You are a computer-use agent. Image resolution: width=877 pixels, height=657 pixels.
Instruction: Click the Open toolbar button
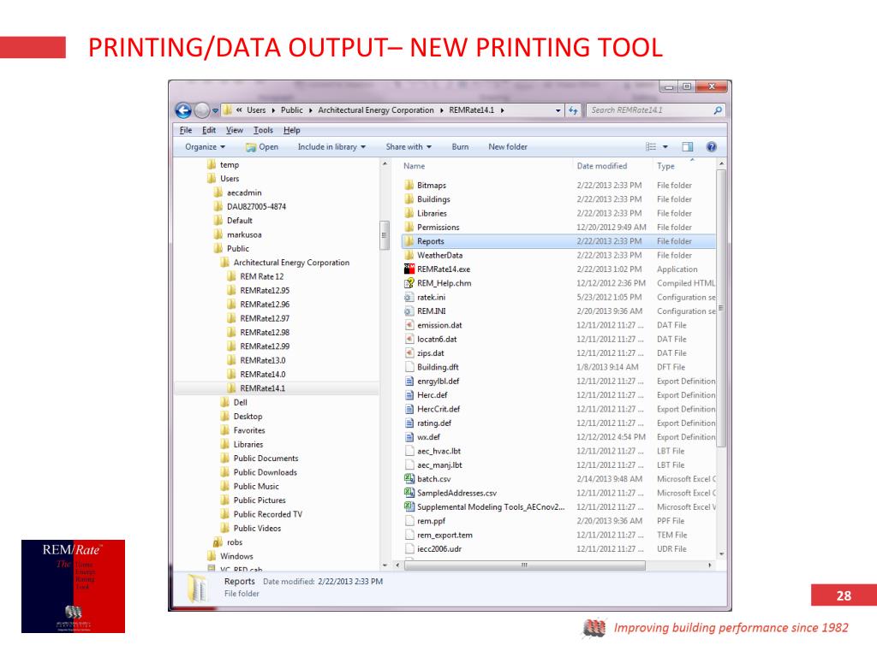pyautogui.click(x=262, y=147)
